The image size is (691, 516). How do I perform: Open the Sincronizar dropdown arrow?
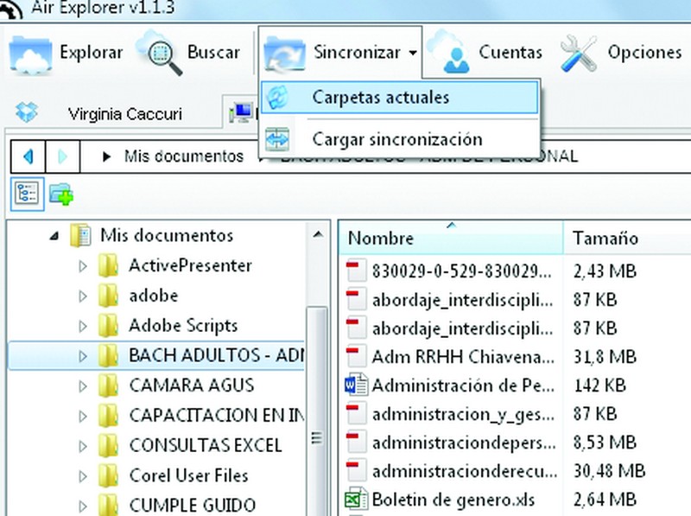pos(413,53)
